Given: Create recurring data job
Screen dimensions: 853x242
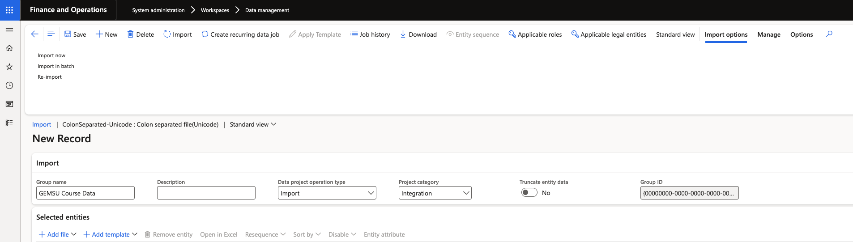Looking at the screenshot, I should pyautogui.click(x=240, y=34).
